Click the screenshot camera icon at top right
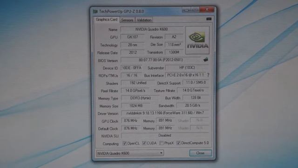The height and width of the screenshot is (168, 298). point(209,19)
